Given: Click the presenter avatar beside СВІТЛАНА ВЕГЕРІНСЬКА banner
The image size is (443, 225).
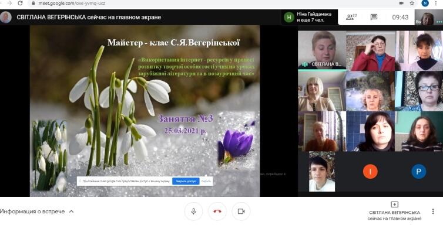Looking at the screenshot, I should [x=6, y=17].
